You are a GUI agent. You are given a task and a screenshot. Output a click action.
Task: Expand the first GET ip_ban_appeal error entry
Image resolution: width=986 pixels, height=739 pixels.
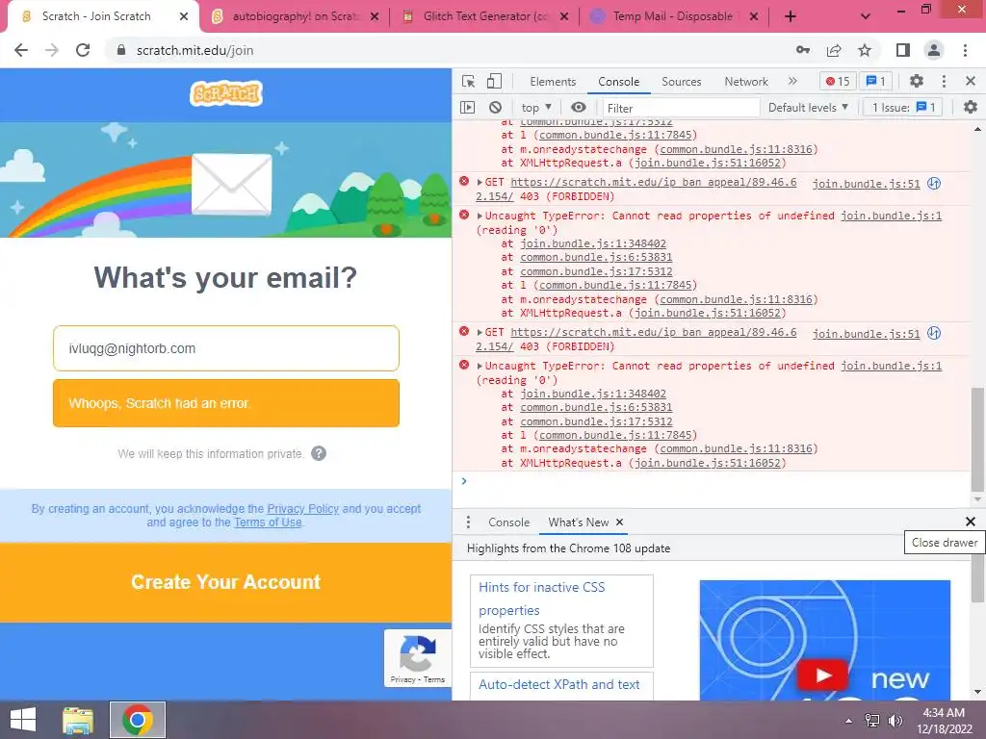(480, 182)
